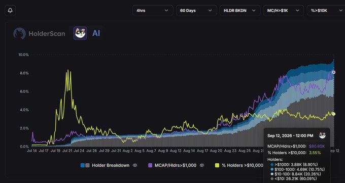Image resolution: width=345 pixels, height=183 pixels.
Task: Click yellow % Holders legend swatch
Action: (217, 165)
